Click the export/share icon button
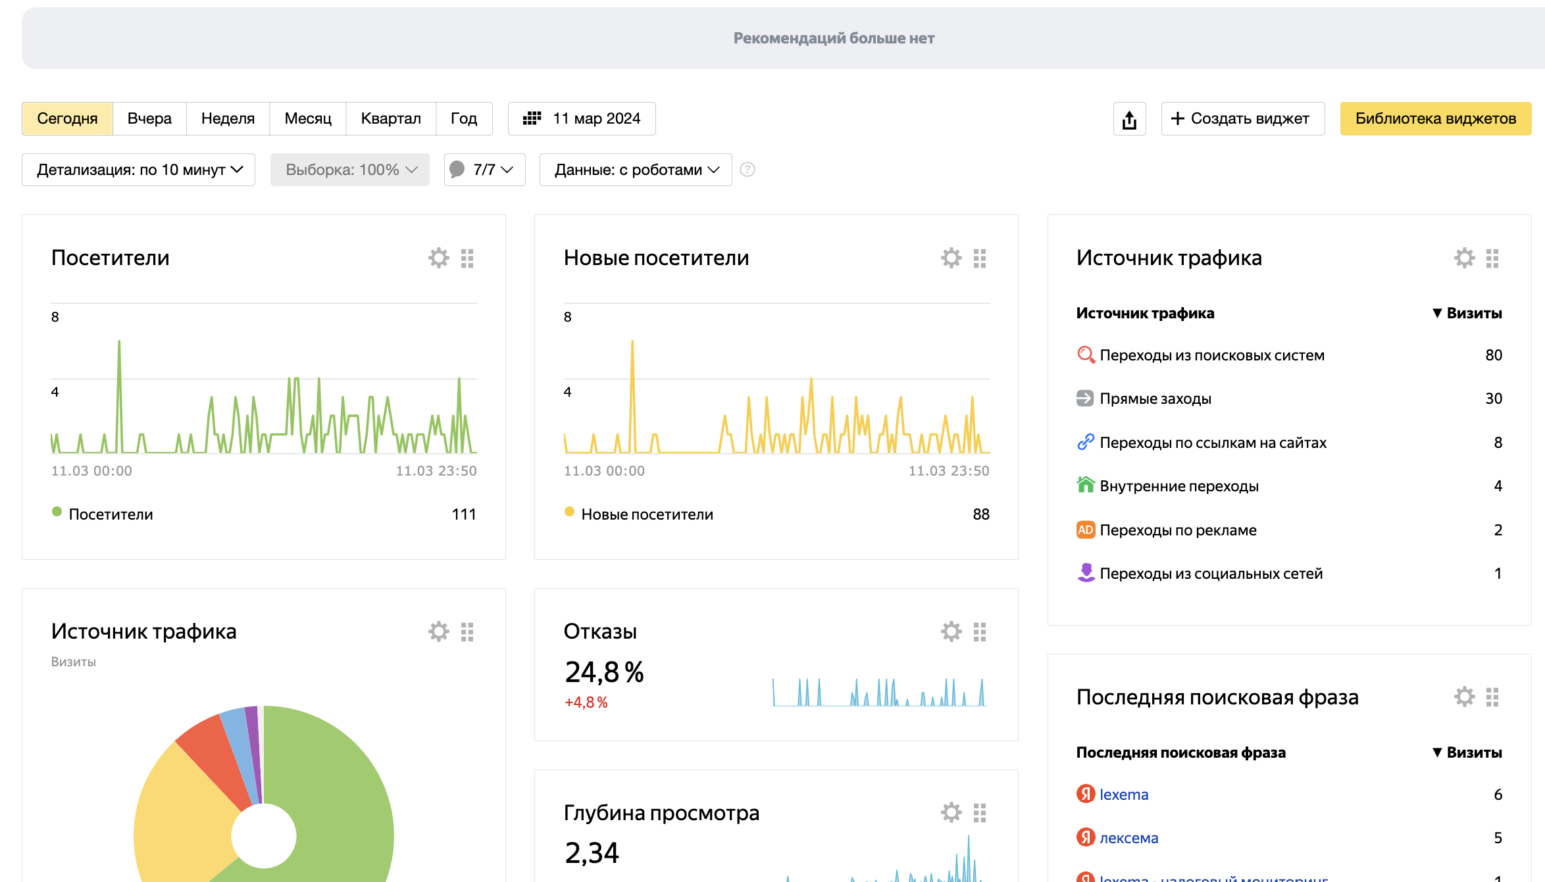1545x882 pixels. pos(1130,119)
